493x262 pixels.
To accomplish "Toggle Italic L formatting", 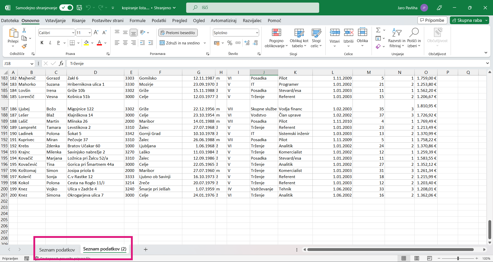I will [50, 43].
